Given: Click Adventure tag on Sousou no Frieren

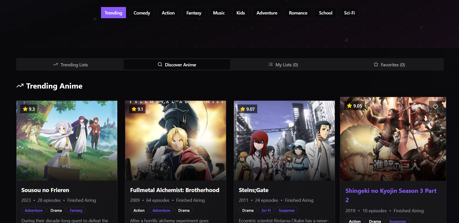Looking at the screenshot, I should pyautogui.click(x=33, y=210).
